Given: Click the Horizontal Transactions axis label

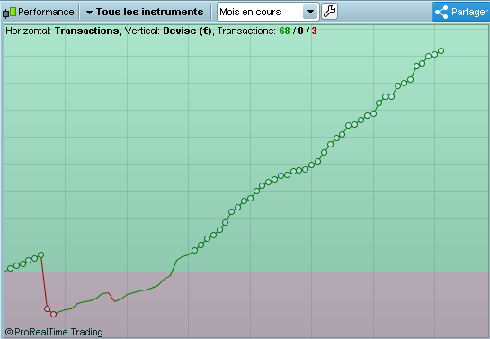Looking at the screenshot, I should pos(62,31).
